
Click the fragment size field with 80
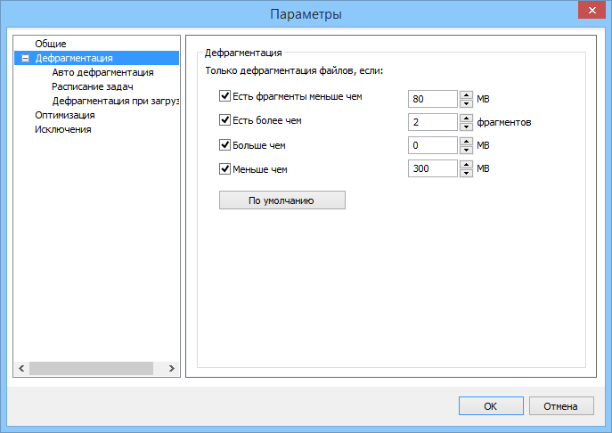[432, 99]
